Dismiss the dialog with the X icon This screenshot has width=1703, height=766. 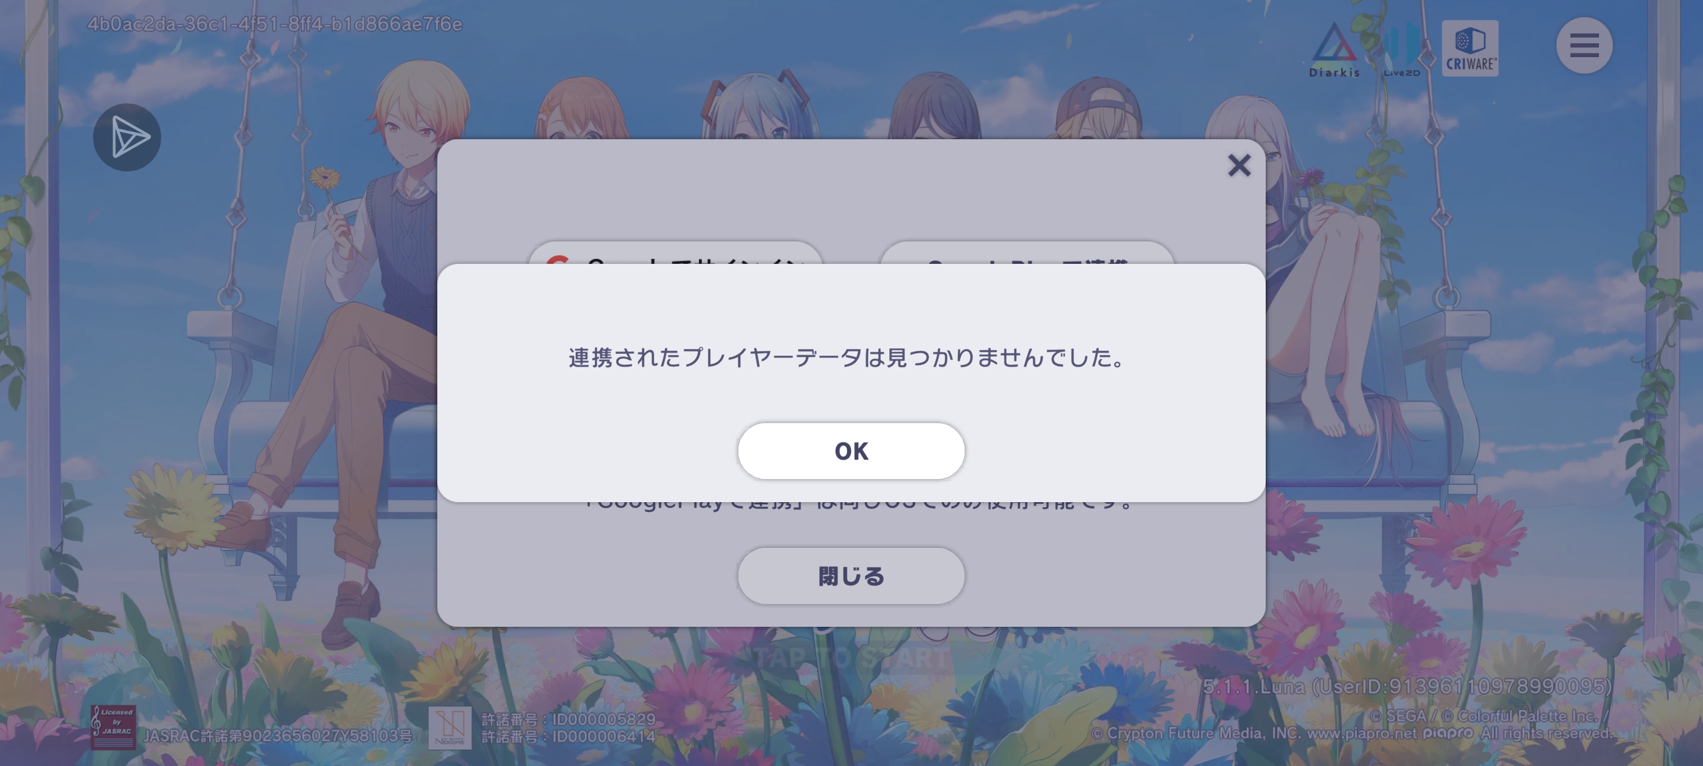1239,165
